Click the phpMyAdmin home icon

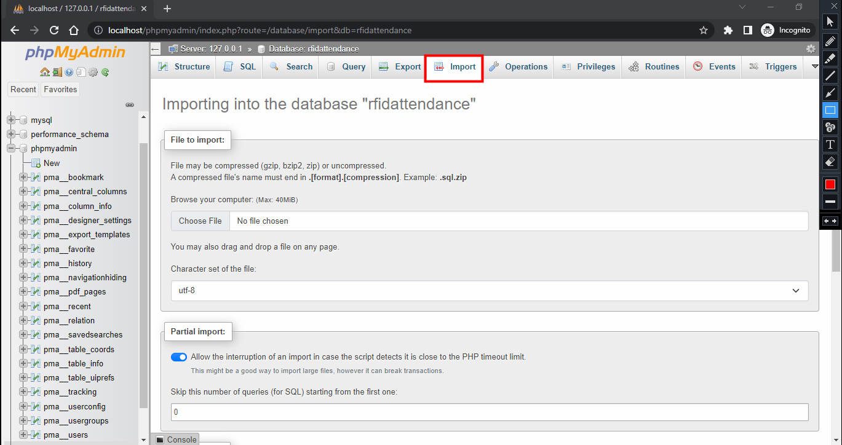pos(44,72)
